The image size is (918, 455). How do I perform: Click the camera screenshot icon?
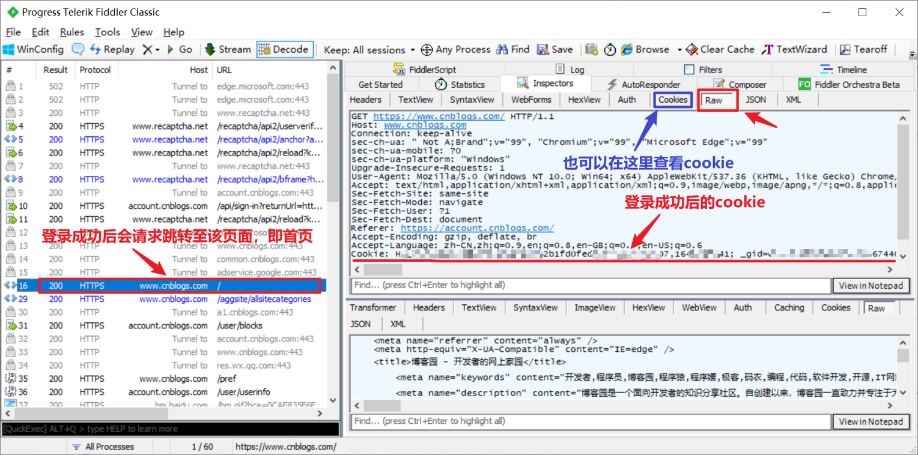(x=592, y=49)
